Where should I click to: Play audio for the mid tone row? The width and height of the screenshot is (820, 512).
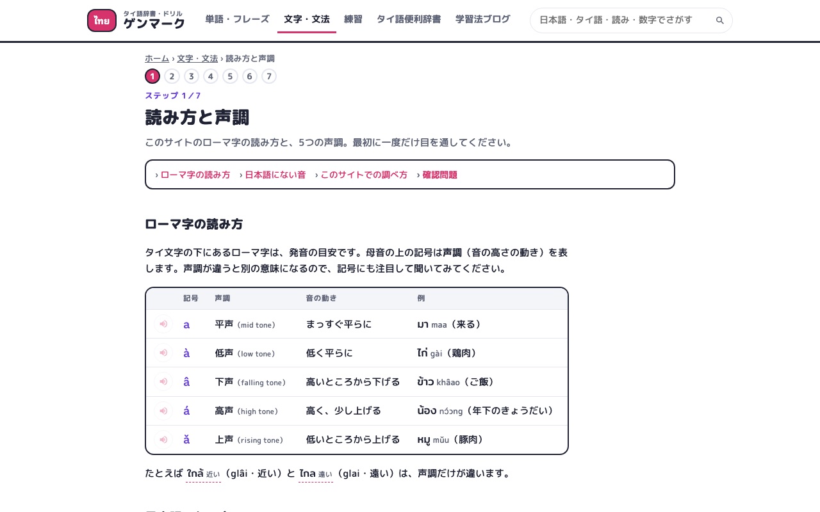point(163,324)
